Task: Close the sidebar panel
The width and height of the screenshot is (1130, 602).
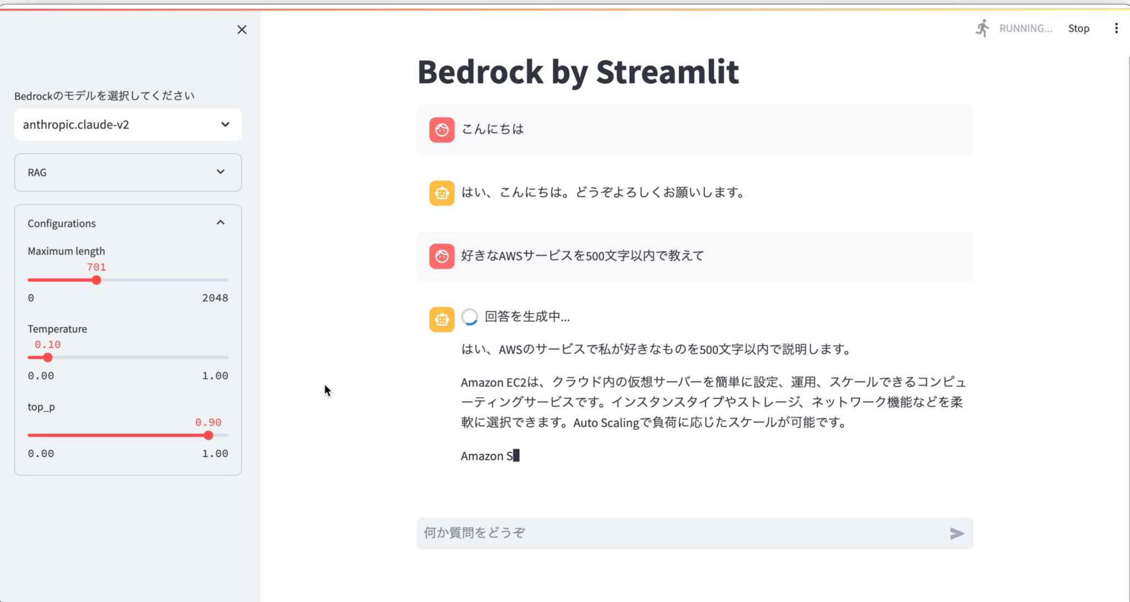Action: [242, 29]
